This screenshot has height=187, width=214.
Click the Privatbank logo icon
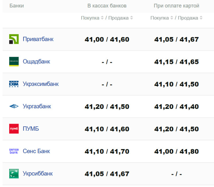(x=14, y=39)
